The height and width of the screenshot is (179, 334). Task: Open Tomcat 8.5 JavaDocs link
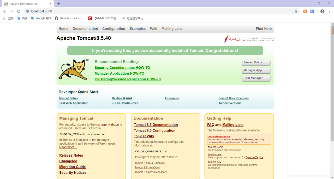[147, 168]
